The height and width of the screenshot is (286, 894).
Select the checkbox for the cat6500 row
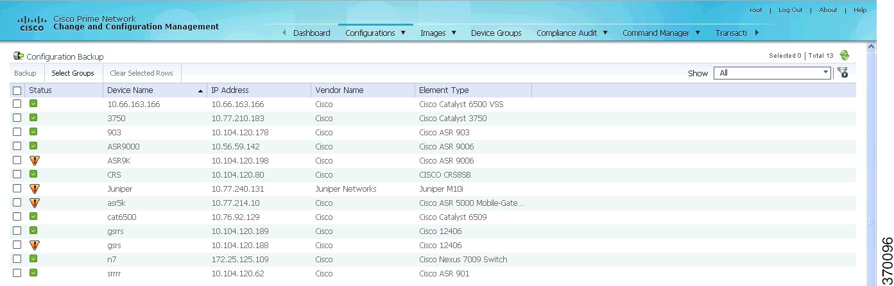coord(17,217)
